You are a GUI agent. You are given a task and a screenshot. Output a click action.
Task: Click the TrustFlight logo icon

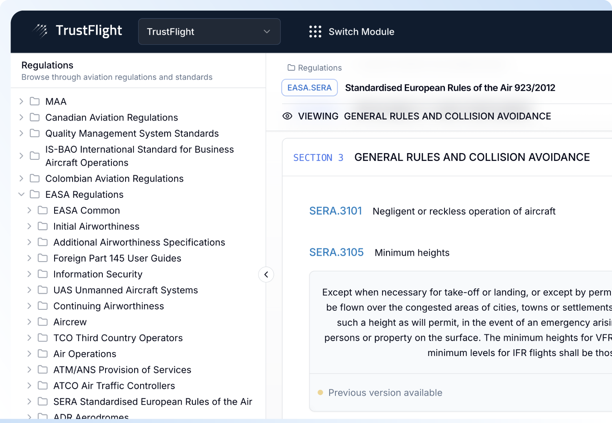tap(40, 31)
